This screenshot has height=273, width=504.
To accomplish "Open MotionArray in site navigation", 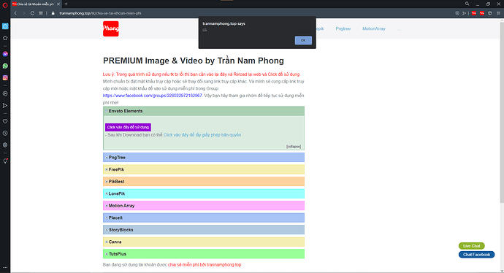I will pyautogui.click(x=374, y=28).
